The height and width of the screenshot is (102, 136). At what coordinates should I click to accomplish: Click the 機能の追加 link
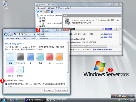tap(108, 34)
